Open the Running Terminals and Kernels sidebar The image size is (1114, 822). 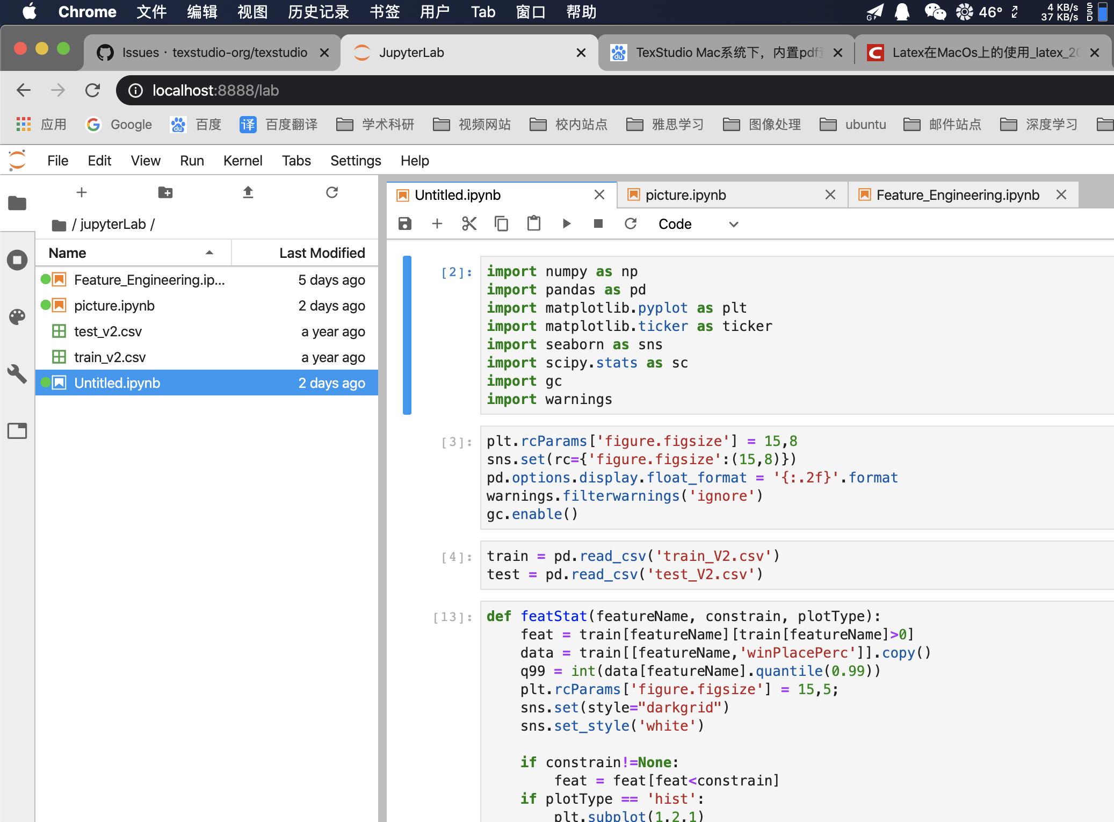pyautogui.click(x=17, y=261)
